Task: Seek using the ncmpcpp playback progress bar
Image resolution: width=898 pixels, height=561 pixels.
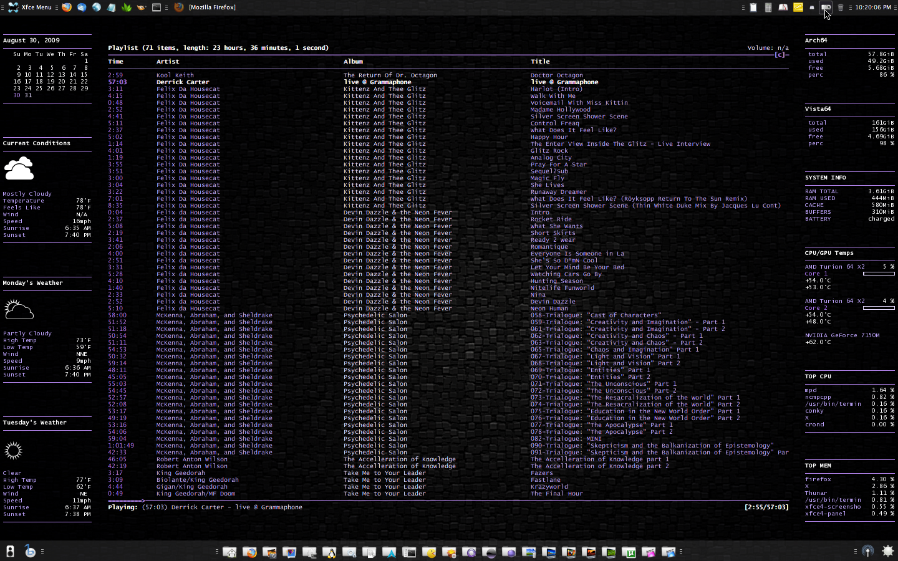Action: (x=448, y=501)
